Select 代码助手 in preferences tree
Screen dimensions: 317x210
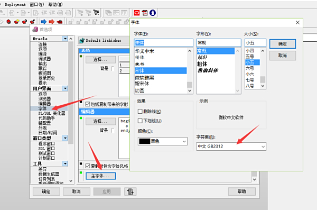[46, 118]
